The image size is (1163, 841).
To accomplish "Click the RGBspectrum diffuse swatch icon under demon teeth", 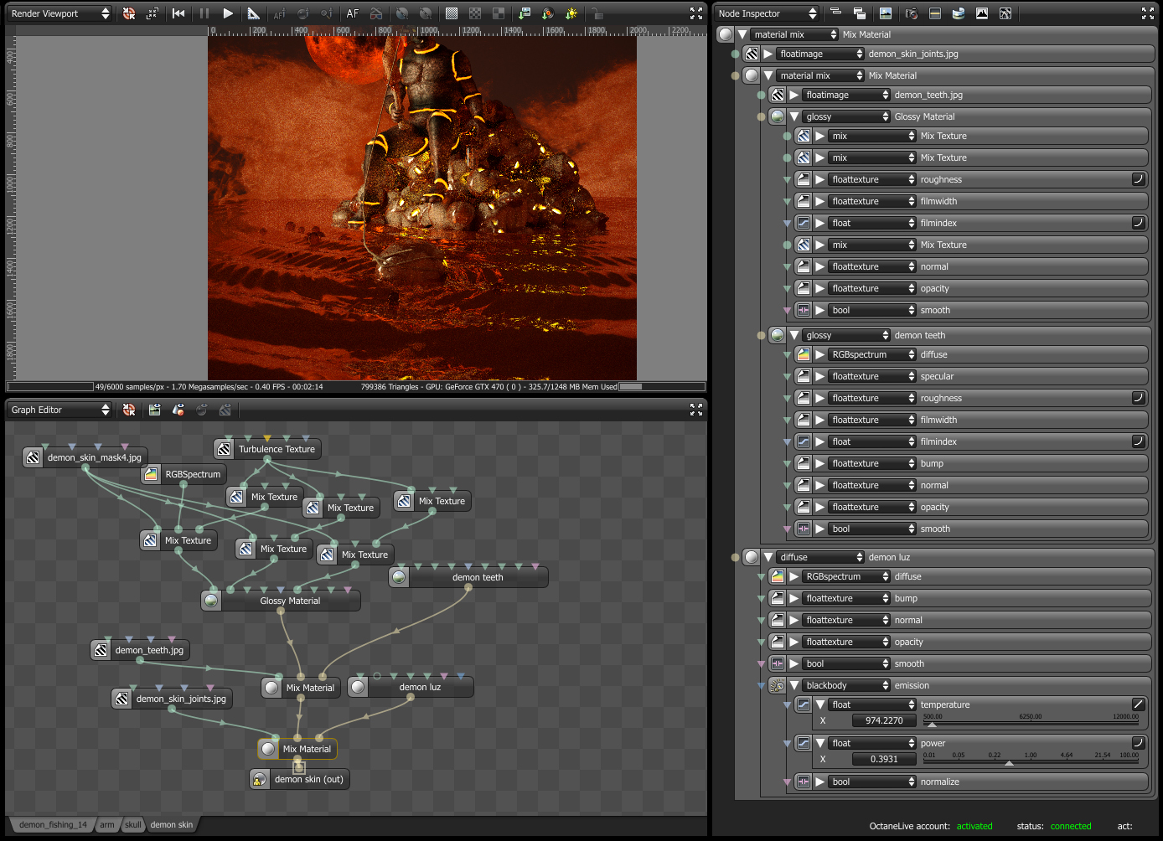I will 804,354.
